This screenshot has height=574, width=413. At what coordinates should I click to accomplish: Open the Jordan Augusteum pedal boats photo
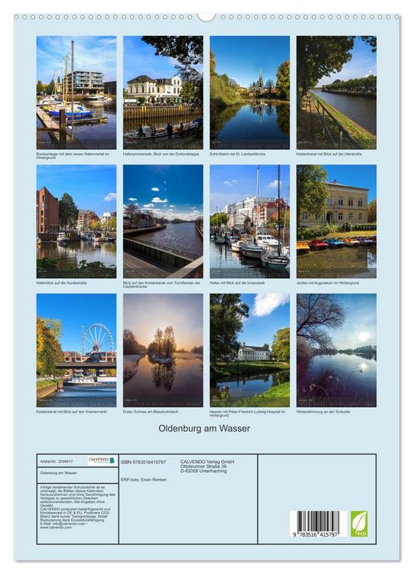[x=337, y=221]
